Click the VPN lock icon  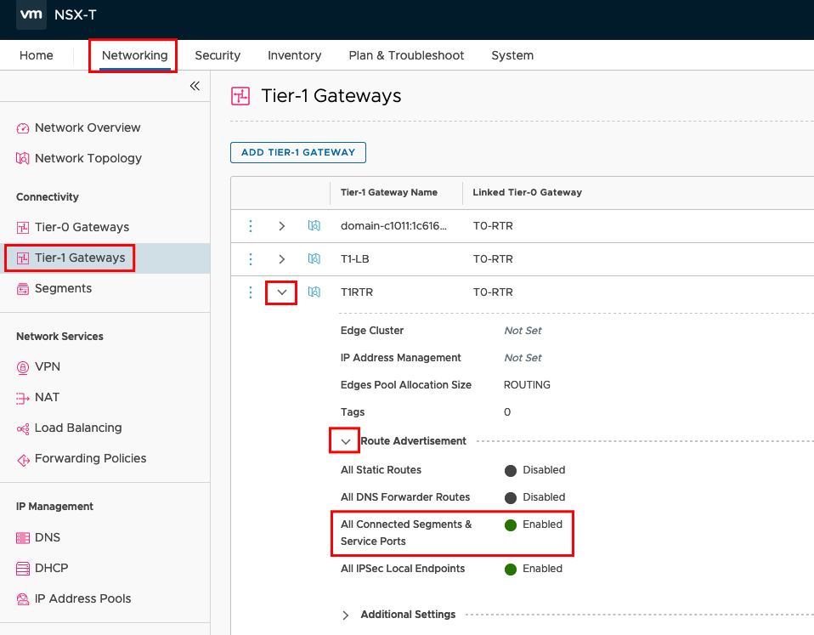coord(23,367)
